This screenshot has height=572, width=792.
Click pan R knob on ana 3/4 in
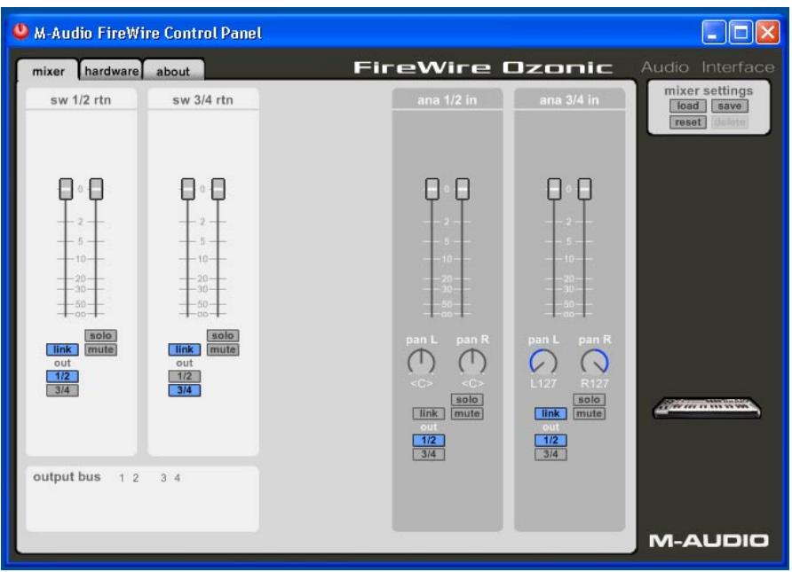[x=595, y=362]
